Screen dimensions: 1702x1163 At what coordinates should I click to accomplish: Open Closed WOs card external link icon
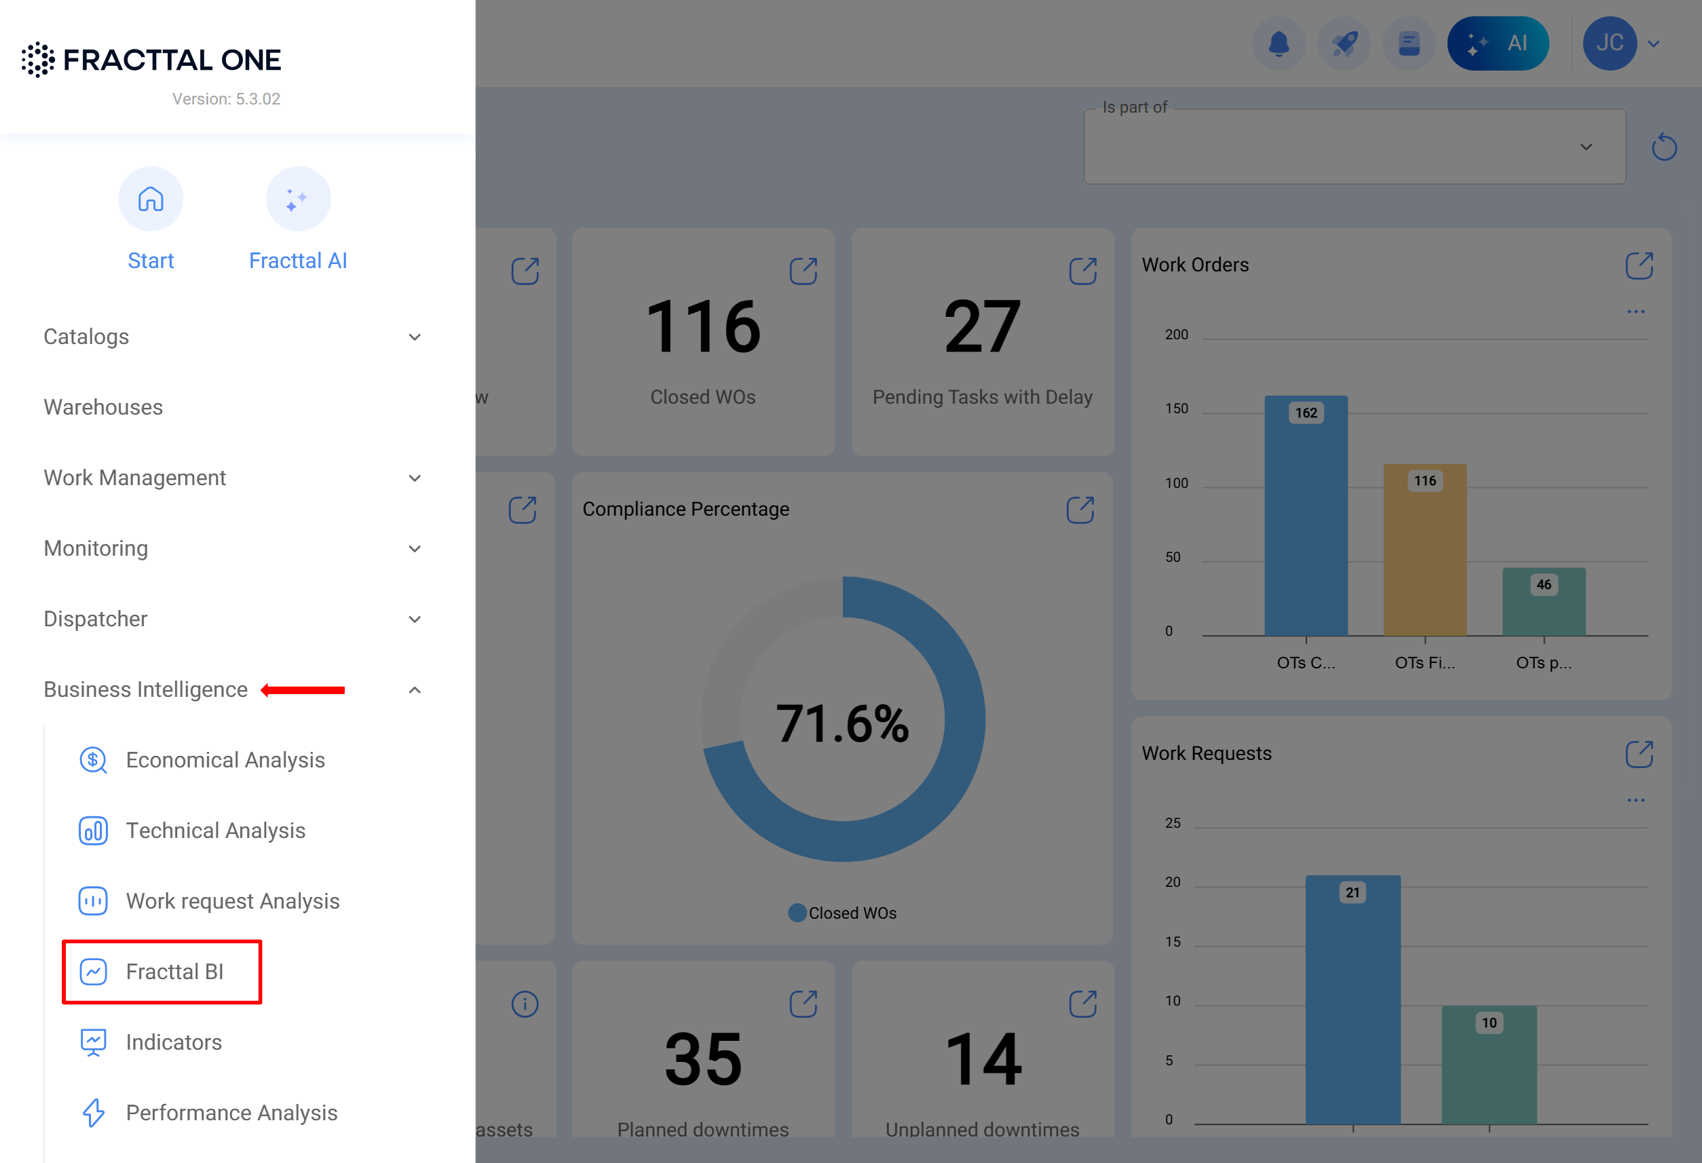(x=803, y=271)
